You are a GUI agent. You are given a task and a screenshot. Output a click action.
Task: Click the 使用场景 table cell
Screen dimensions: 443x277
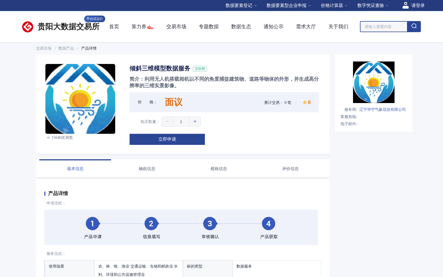[69, 269]
